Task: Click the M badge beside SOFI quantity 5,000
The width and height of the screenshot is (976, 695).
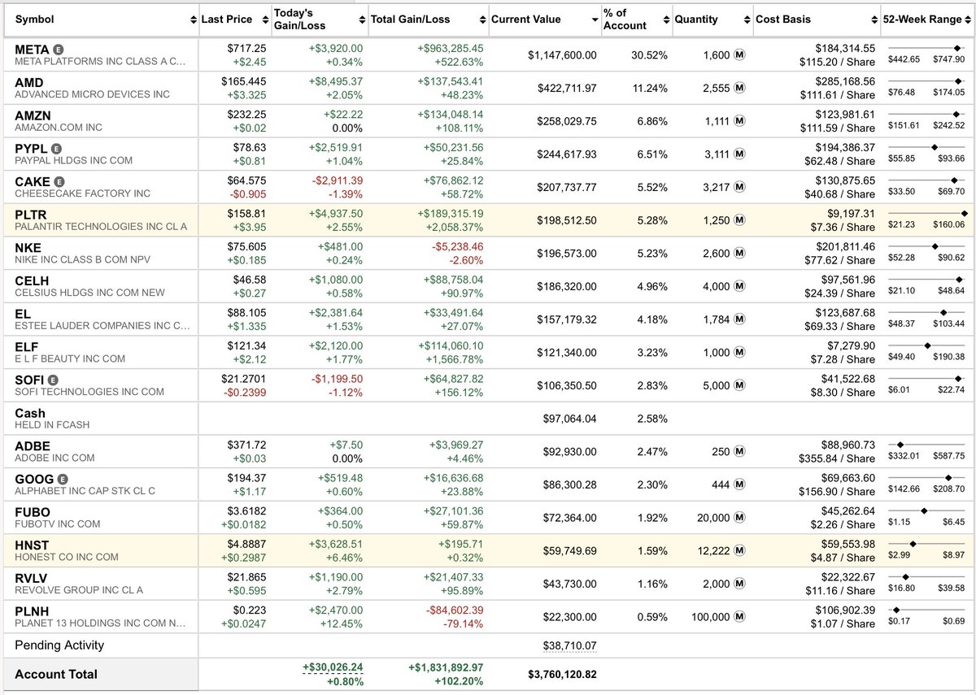Action: pos(740,385)
